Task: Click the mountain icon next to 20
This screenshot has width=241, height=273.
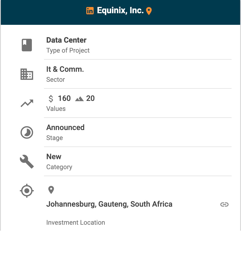Action: (79, 99)
